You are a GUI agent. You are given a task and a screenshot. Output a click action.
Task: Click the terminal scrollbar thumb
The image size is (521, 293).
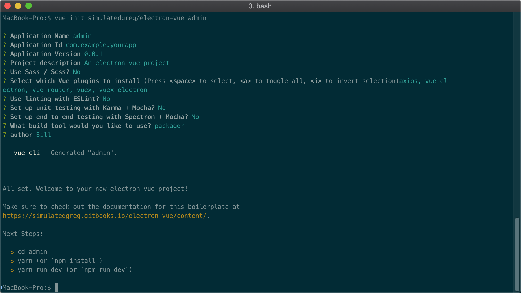(x=517, y=254)
